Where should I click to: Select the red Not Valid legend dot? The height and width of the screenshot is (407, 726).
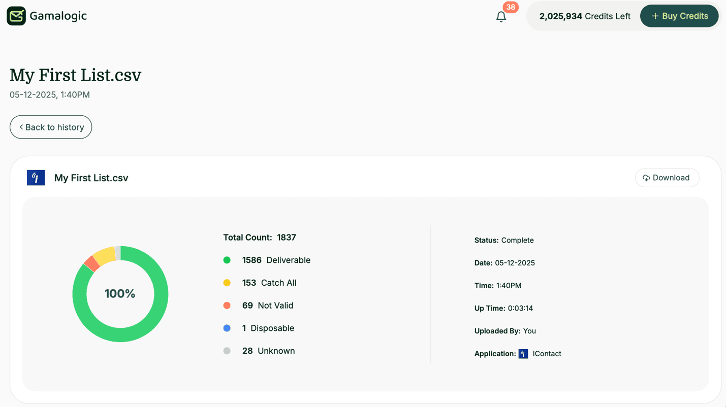pos(227,305)
